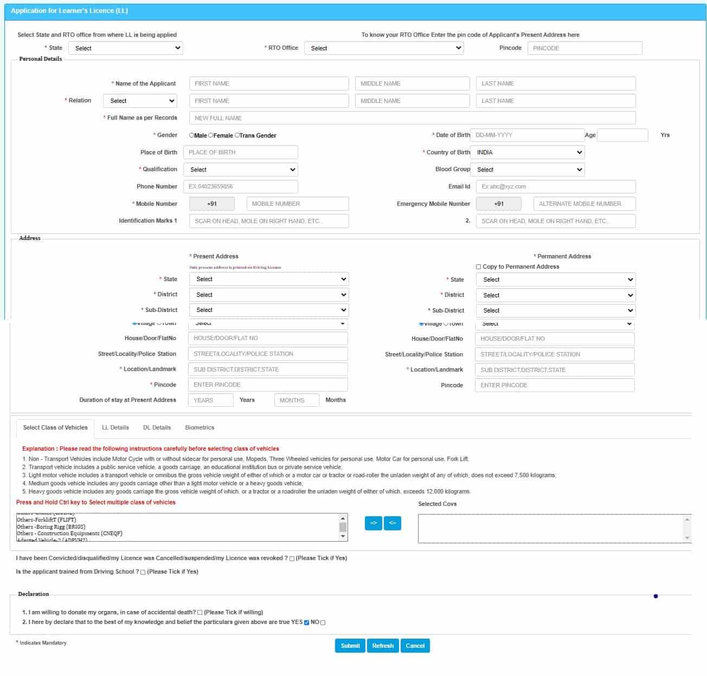Tick the organ donation willingness checkbox
The width and height of the screenshot is (707, 676).
click(x=200, y=613)
